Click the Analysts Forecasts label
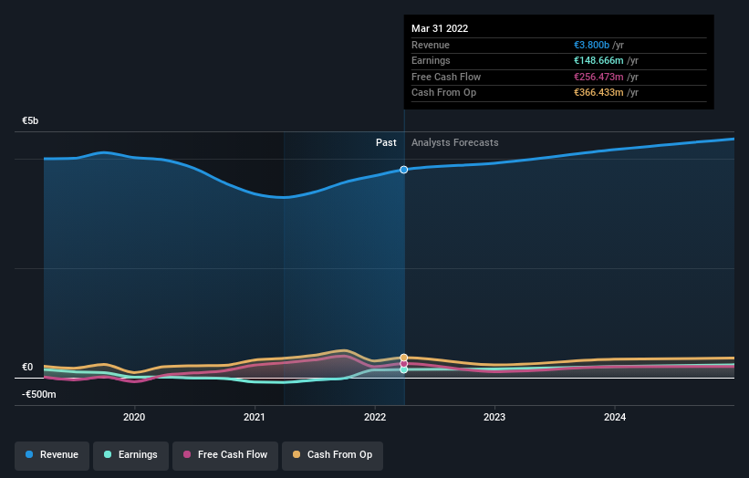 tap(454, 143)
